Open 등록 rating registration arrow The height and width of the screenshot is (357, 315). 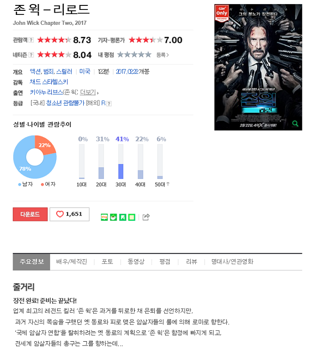[162, 55]
